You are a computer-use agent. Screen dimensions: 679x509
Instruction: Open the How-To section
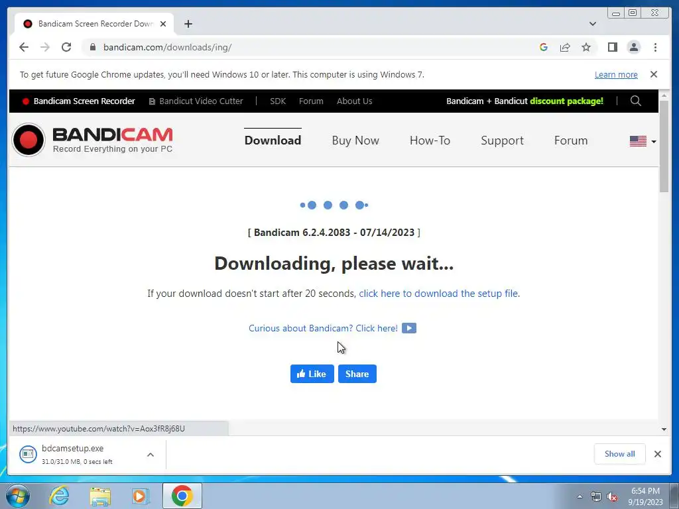pyautogui.click(x=430, y=141)
